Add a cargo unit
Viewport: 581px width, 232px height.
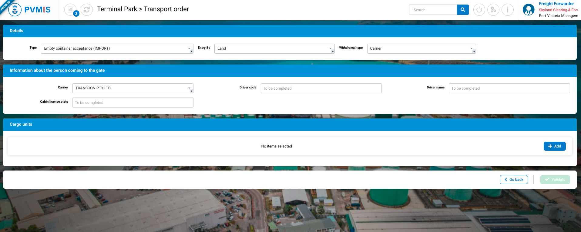point(554,146)
